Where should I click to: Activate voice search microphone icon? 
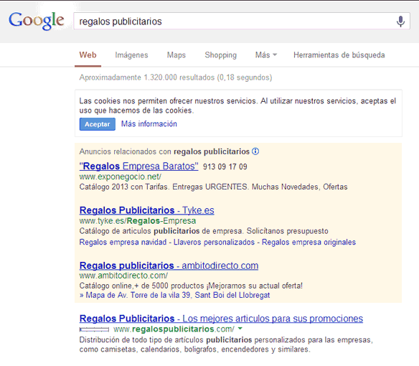[x=400, y=22]
